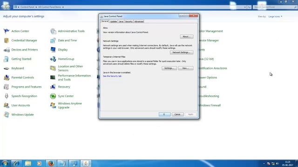
Task: Open Troubleshooting item
Action: tap(209, 96)
